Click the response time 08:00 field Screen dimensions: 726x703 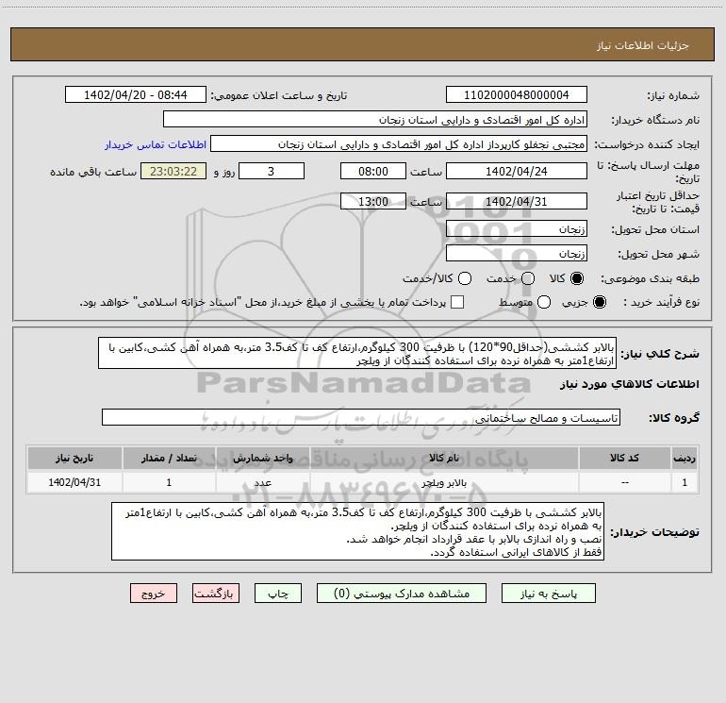point(373,172)
